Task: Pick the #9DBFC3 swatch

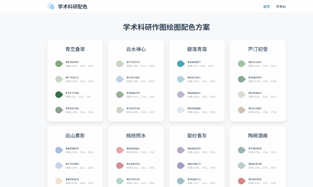Action: (181, 181)
